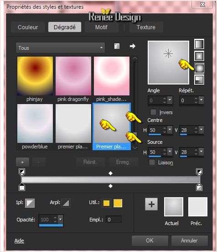Click the OK button
Image resolution: width=217 pixels, height=252 pixels.
[x=150, y=241]
